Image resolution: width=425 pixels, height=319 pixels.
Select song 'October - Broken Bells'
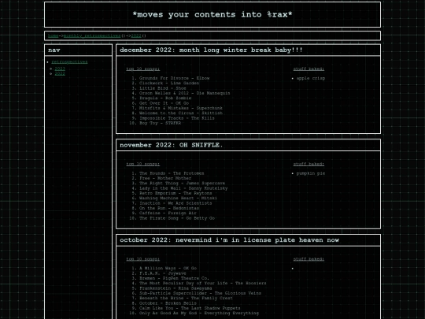click(x=168, y=303)
